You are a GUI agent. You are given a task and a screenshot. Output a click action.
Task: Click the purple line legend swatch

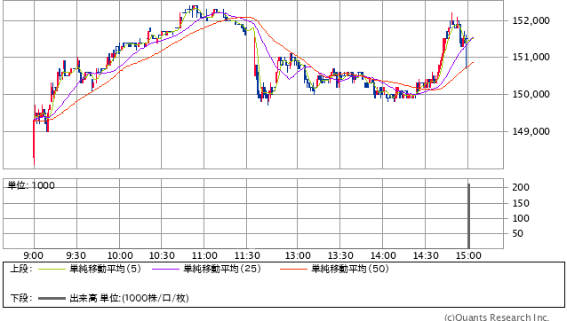pyautogui.click(x=165, y=269)
